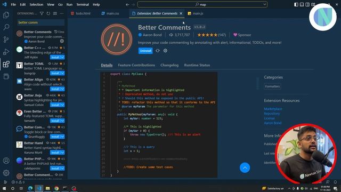Click the sync icon next to Uninstall
The width and height of the screenshot is (341, 192).
tap(158, 51)
